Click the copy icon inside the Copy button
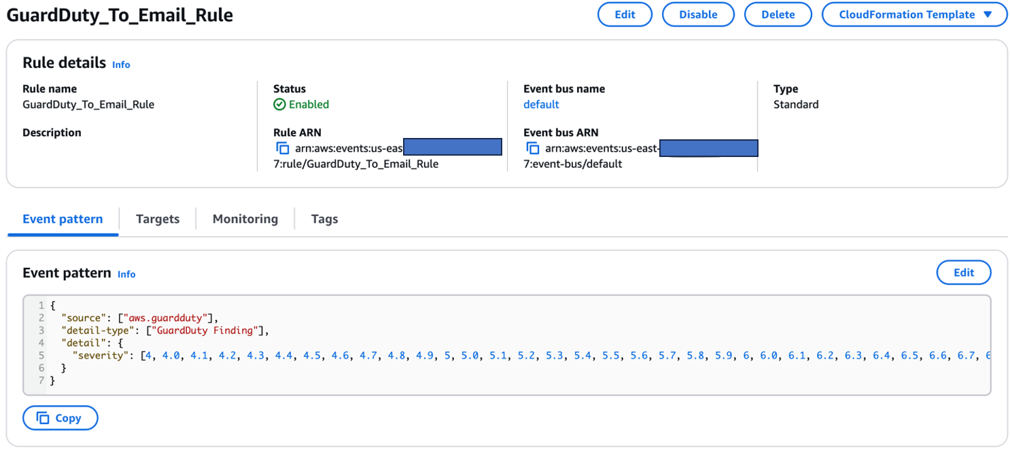This screenshot has width=1010, height=454. [x=43, y=418]
